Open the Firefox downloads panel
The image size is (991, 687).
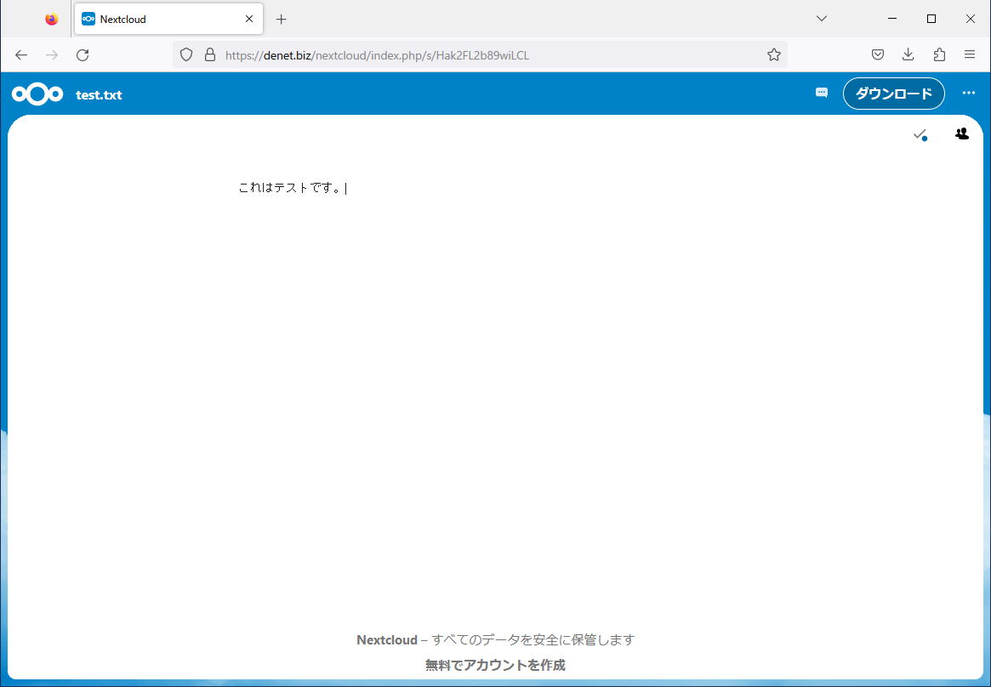908,55
